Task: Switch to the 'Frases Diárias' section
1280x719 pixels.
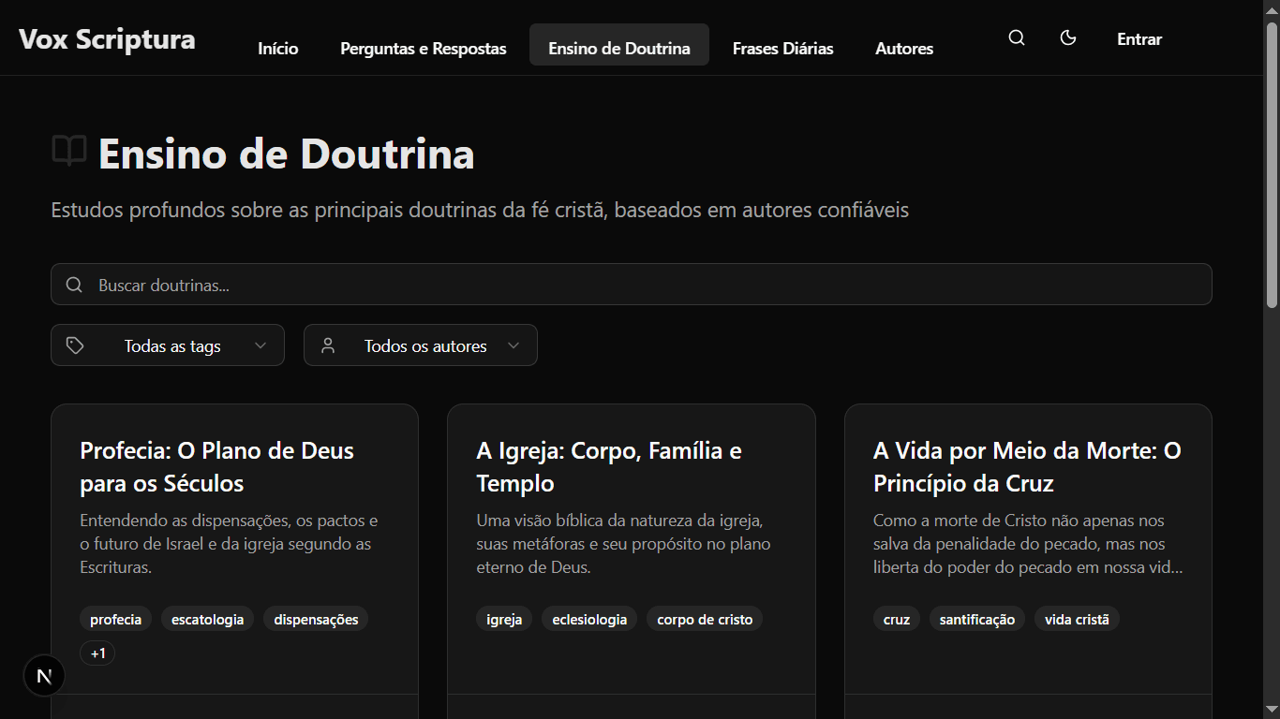Action: [x=782, y=48]
